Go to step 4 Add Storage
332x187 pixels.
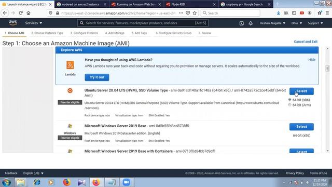(x=115, y=33)
